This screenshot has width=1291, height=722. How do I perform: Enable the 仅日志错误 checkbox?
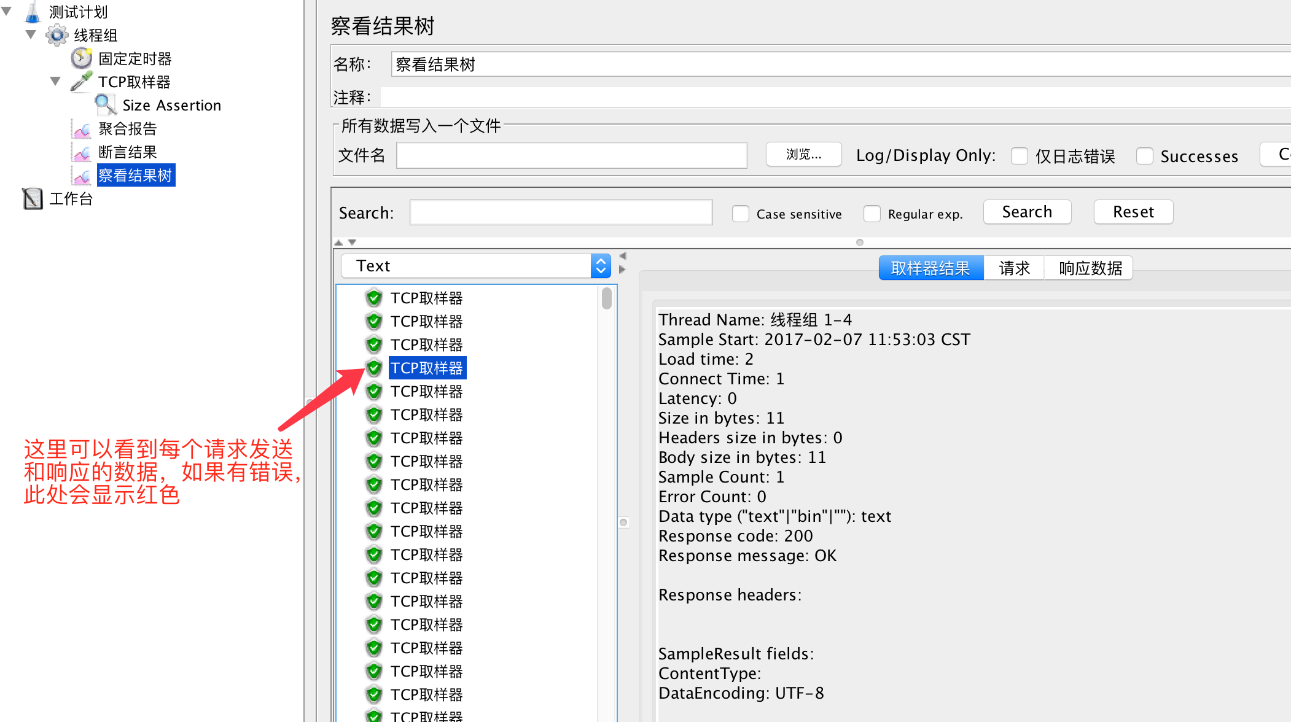pos(1019,156)
